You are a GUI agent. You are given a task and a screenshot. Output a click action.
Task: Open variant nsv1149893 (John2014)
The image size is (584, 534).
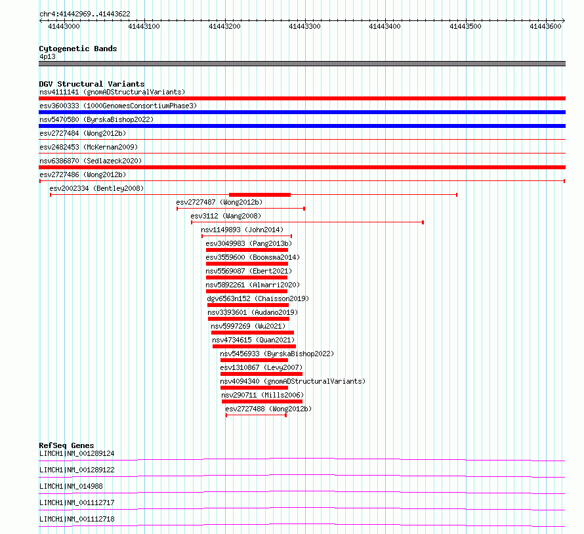pos(242,230)
